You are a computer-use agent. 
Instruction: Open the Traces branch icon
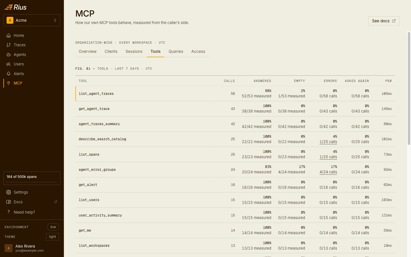(x=9, y=45)
